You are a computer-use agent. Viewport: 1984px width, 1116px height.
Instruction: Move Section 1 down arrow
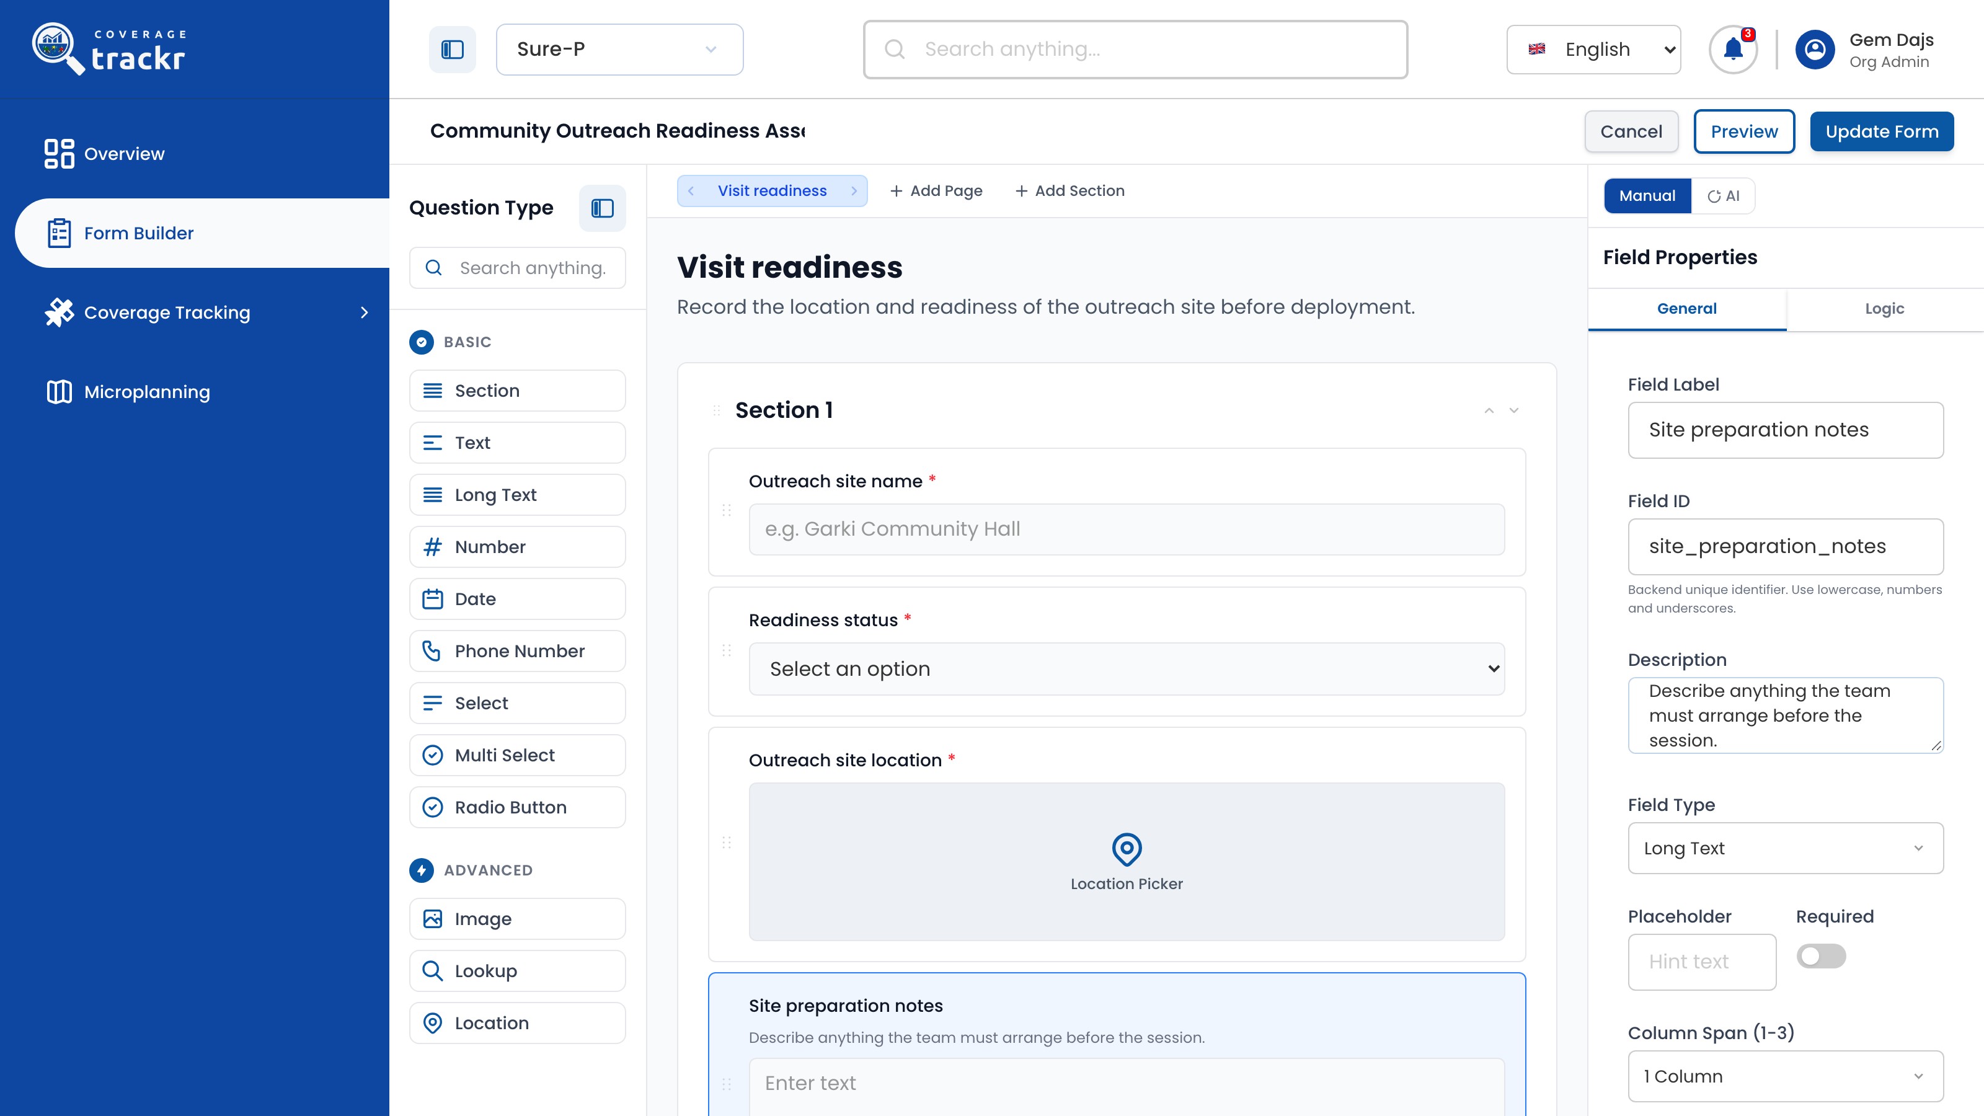click(x=1514, y=410)
